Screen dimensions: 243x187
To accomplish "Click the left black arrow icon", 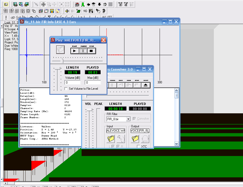I will [x=88, y=4].
